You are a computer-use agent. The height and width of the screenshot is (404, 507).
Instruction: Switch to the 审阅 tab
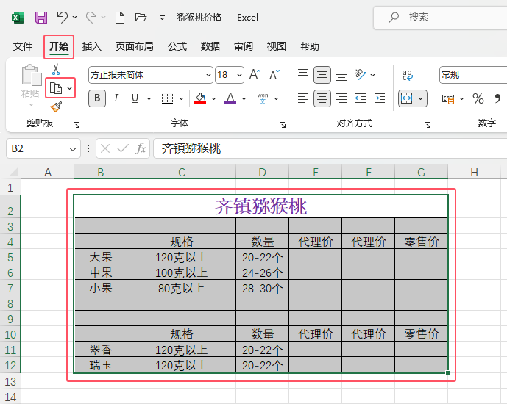(244, 46)
